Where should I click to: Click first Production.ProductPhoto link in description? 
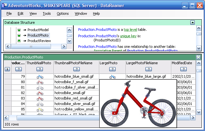(x=97, y=30)
